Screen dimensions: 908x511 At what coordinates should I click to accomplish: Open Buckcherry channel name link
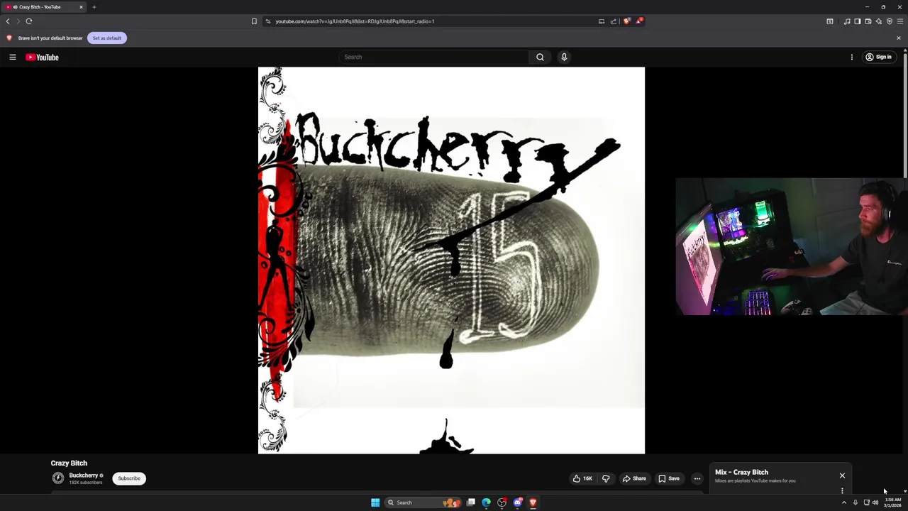pyautogui.click(x=83, y=476)
